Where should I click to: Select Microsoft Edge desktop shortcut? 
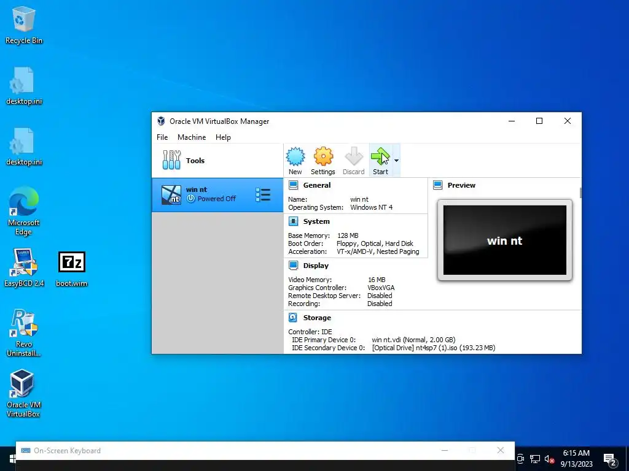[24, 212]
